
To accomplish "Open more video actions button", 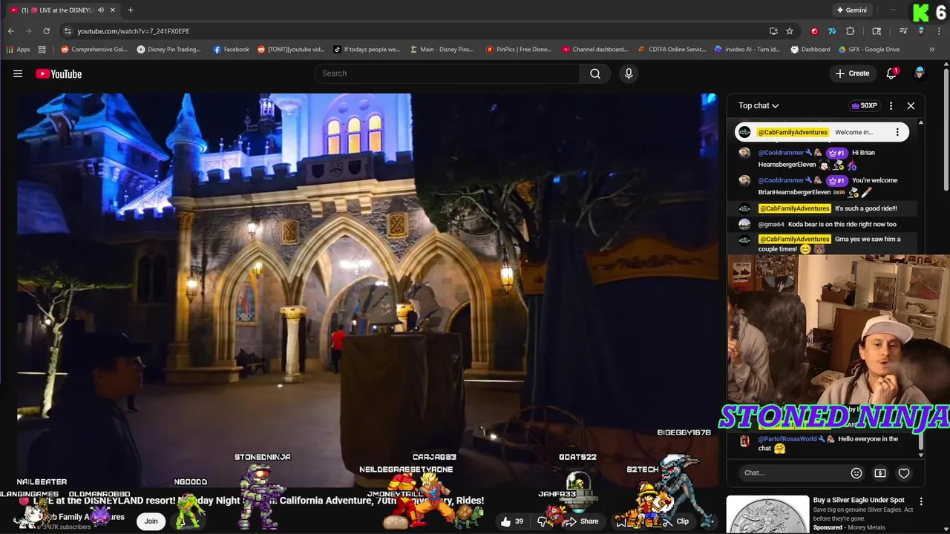I will click(708, 521).
